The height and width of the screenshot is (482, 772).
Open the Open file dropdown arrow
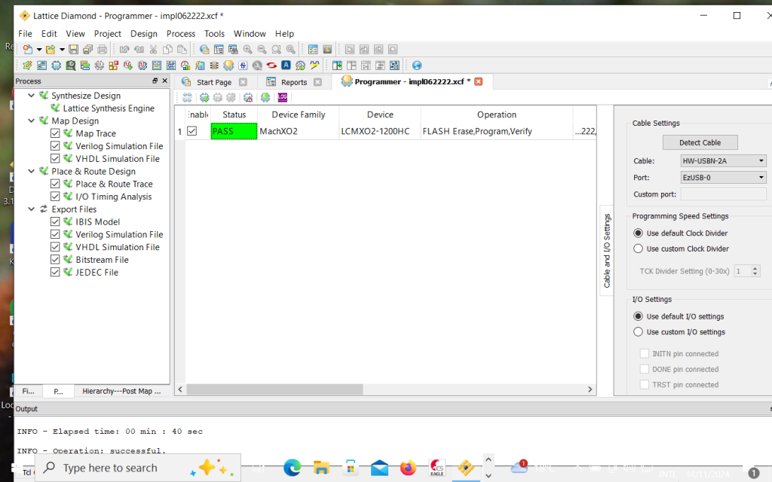tap(62, 50)
